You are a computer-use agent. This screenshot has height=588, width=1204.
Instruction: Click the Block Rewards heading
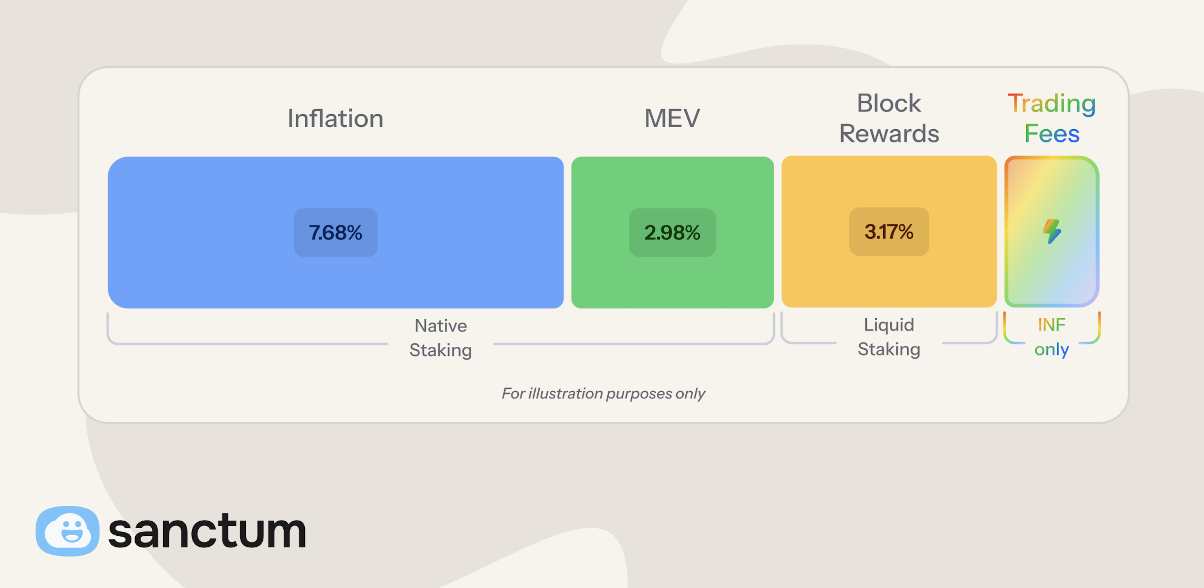tap(889, 118)
